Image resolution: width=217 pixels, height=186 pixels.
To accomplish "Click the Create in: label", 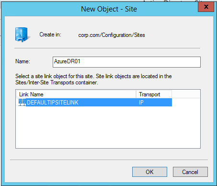I will (50, 35).
